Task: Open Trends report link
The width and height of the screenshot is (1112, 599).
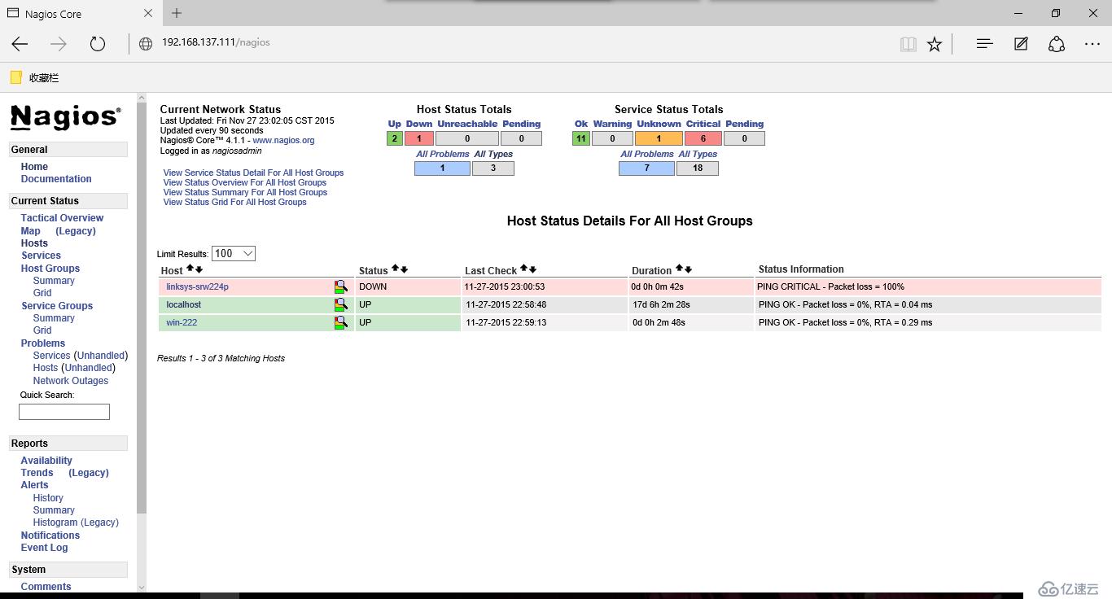Action: 37,473
